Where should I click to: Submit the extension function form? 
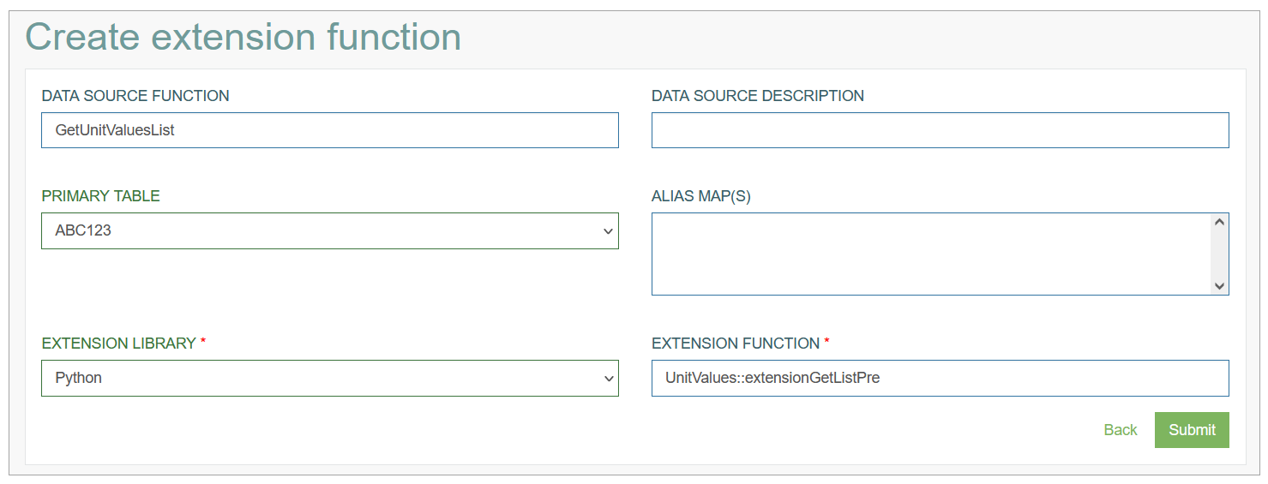[x=1192, y=430]
